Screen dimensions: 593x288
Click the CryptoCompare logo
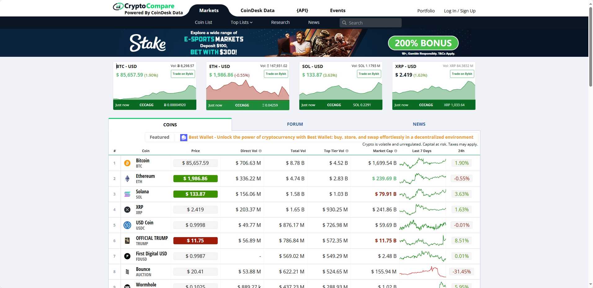point(144,6)
